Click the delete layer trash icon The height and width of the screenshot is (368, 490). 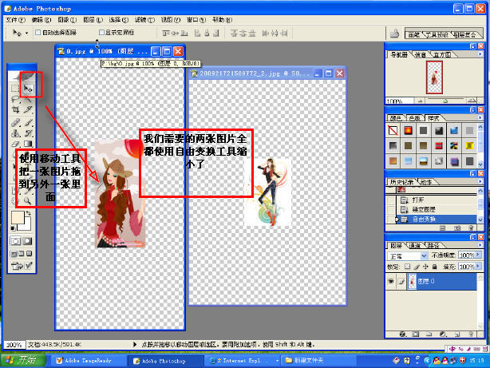pos(471,334)
